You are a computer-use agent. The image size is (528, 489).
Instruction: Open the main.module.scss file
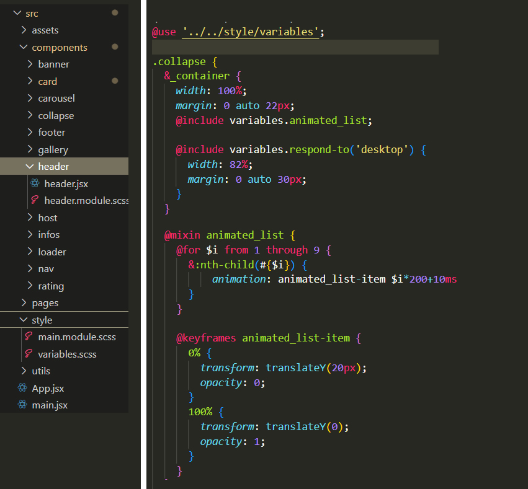click(x=76, y=337)
